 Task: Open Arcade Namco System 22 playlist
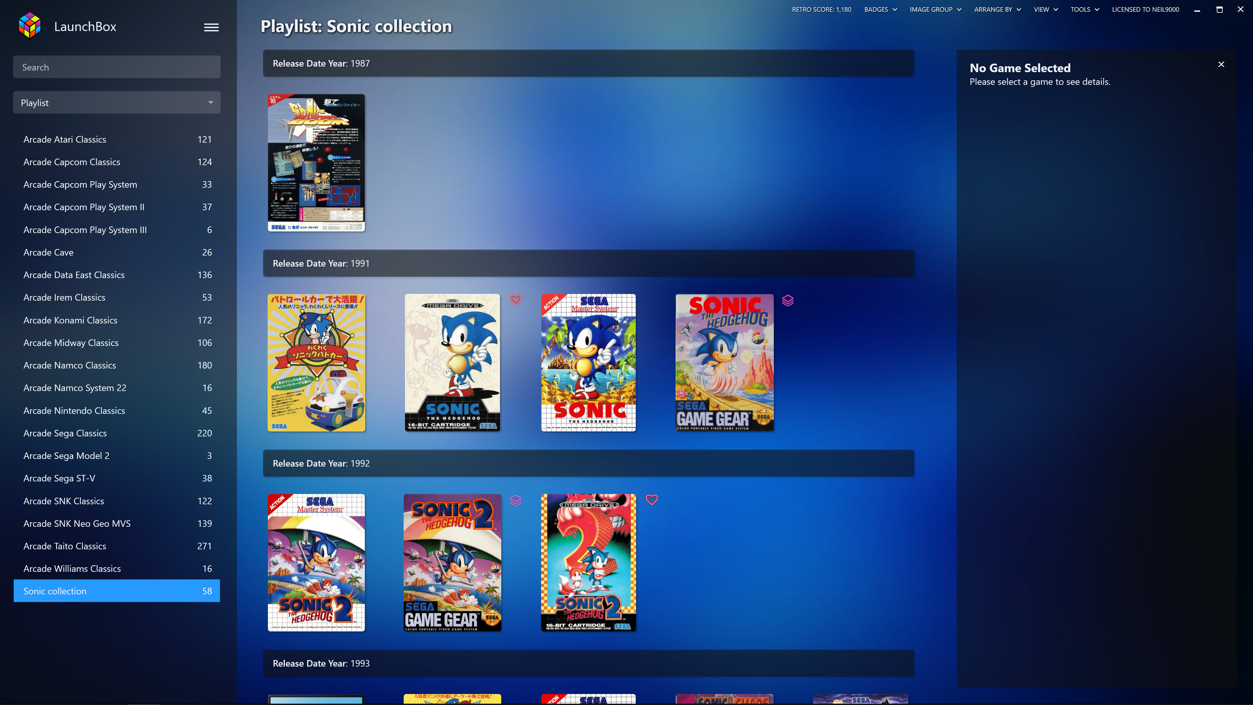tap(117, 388)
